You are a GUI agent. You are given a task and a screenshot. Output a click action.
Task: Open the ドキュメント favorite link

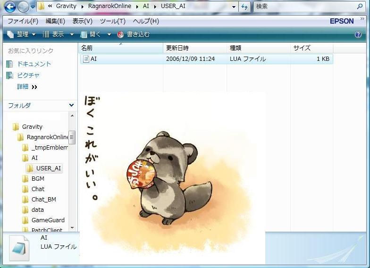tap(29, 64)
